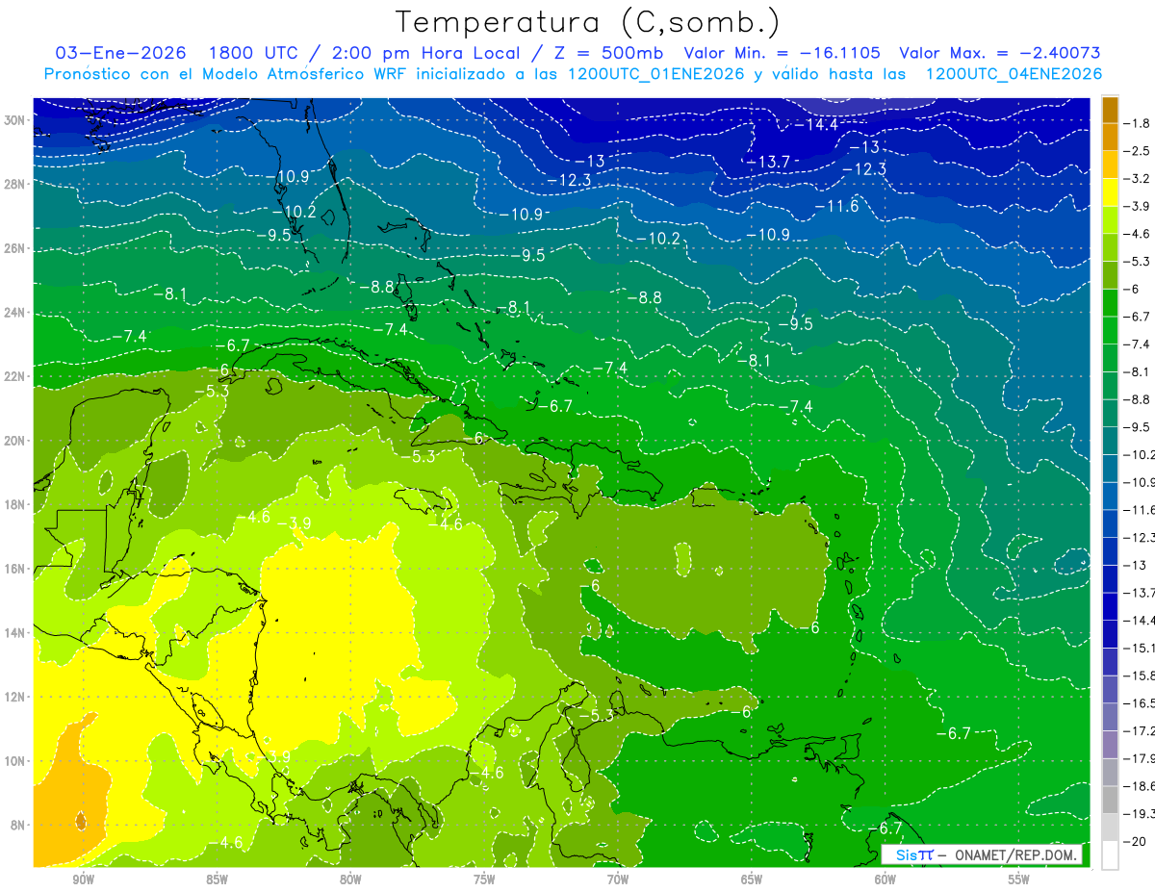
Task: Click the 8N latitude axis label
Action: pos(19,825)
